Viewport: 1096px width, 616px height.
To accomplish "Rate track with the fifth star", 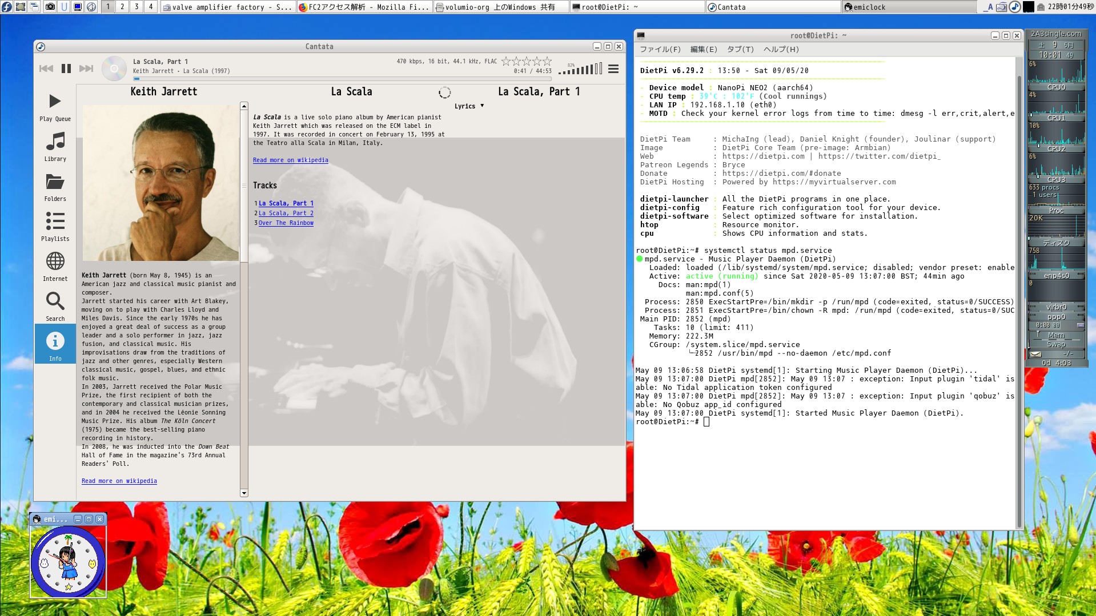I will tap(547, 61).
